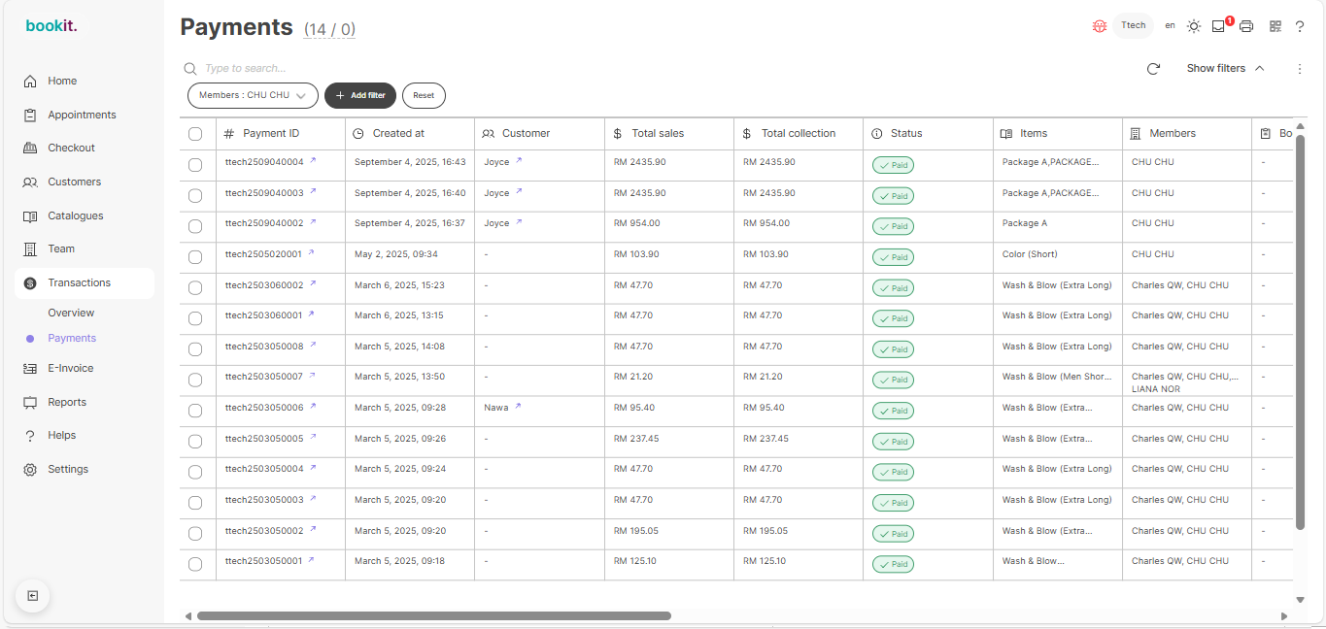Click the red bug report icon
The width and height of the screenshot is (1326, 629).
pos(1100,26)
